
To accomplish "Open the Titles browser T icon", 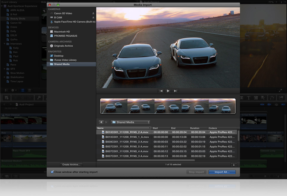I will [x=248, y=98].
